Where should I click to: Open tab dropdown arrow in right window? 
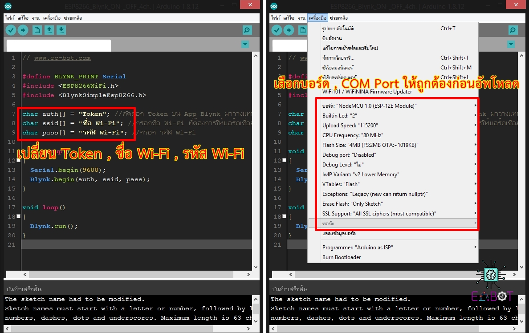(511, 44)
